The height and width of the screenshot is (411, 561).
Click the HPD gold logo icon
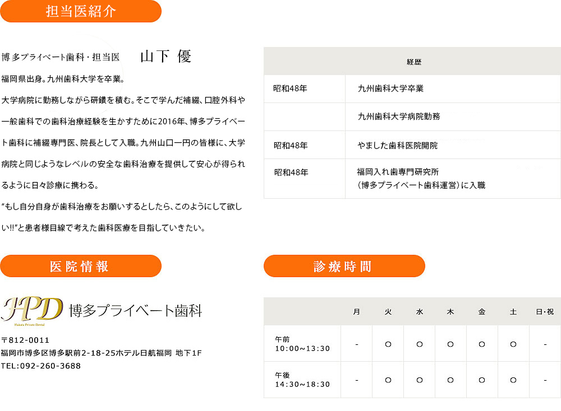[32, 311]
